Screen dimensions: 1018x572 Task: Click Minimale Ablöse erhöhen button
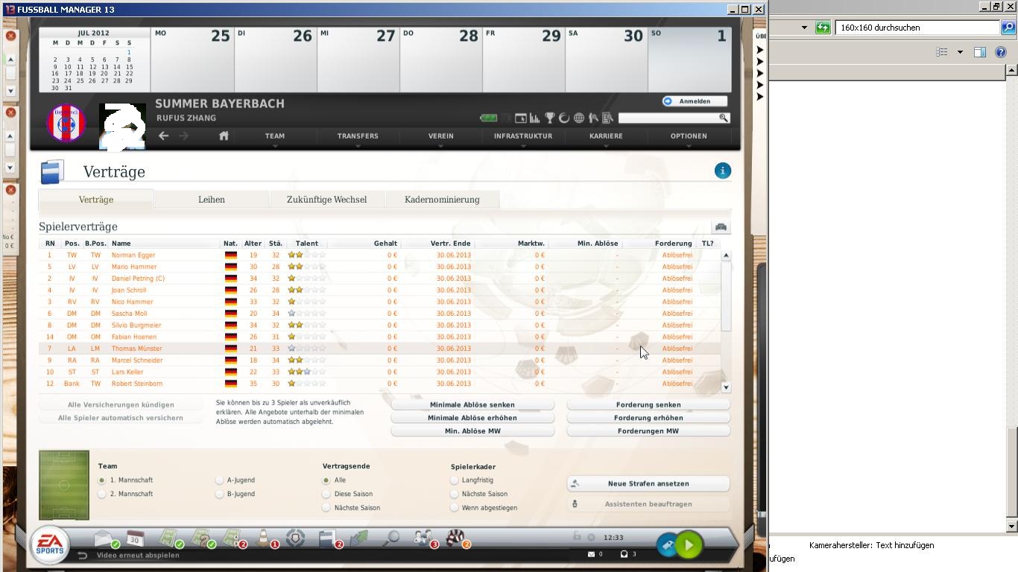[472, 418]
